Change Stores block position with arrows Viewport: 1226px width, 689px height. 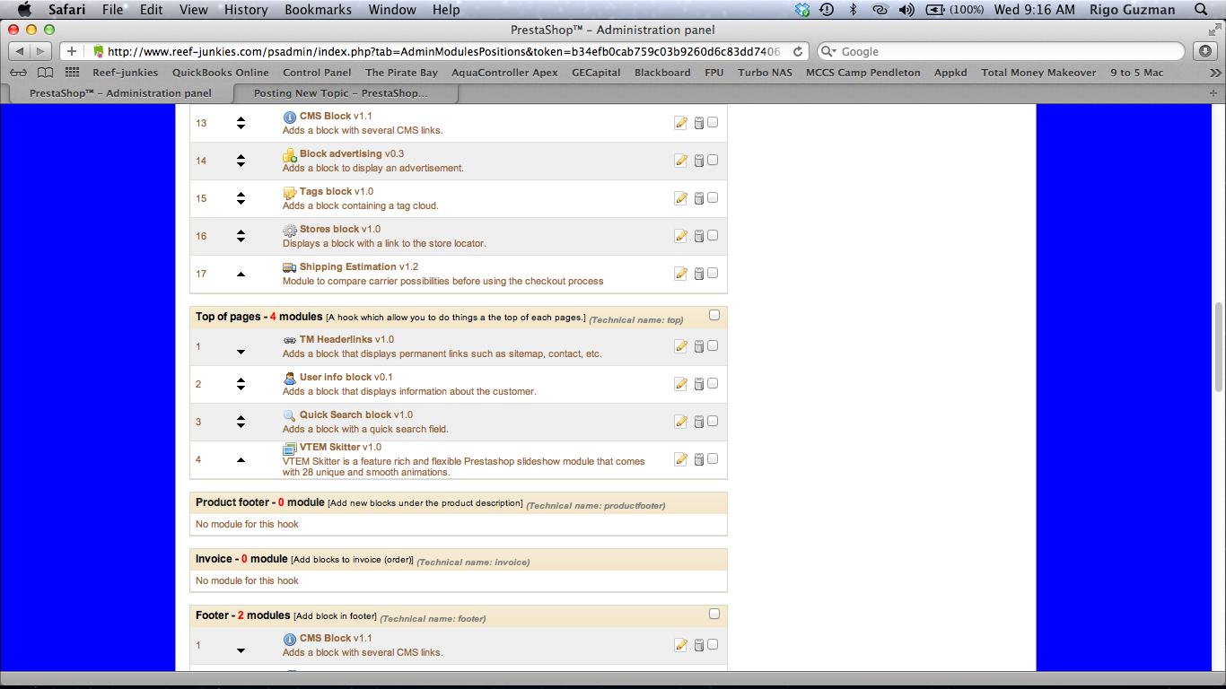click(x=241, y=236)
